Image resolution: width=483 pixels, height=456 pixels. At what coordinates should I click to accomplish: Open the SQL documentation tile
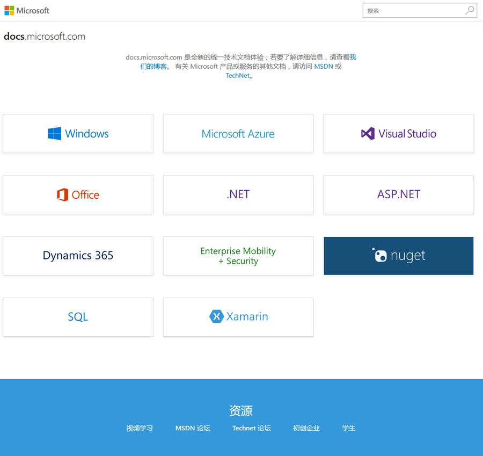click(78, 317)
